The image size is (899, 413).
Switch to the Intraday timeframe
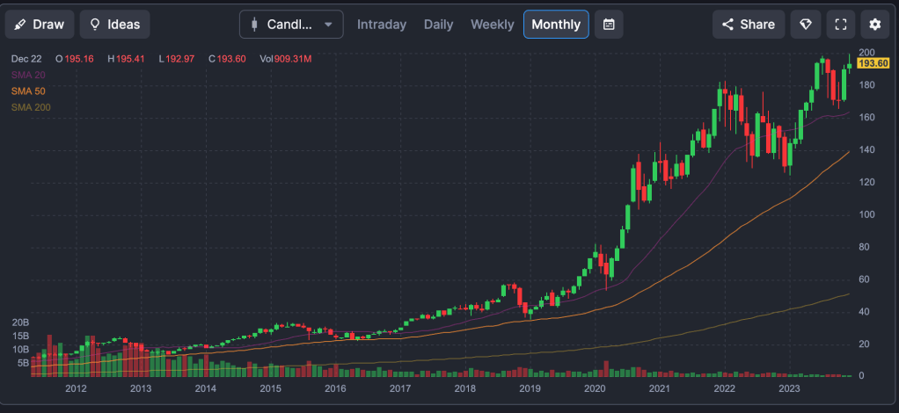382,25
